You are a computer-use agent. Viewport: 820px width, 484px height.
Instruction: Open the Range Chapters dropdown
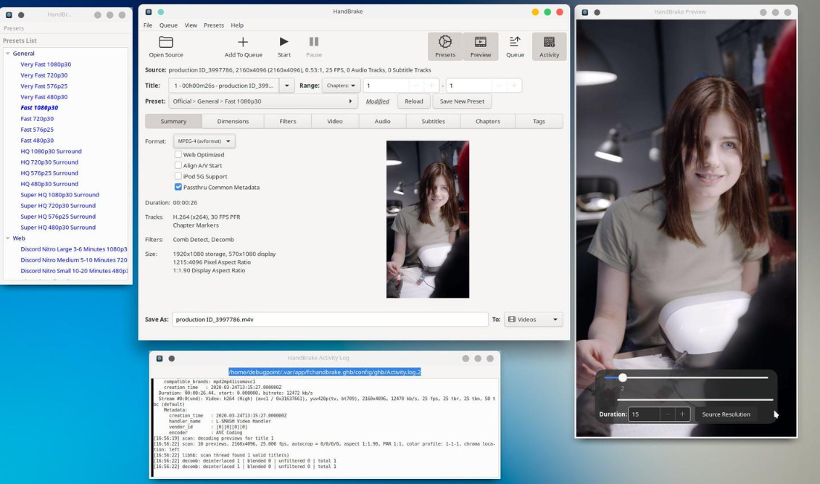(x=341, y=85)
